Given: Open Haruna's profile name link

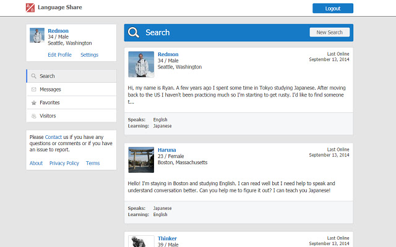Looking at the screenshot, I should click(x=166, y=149).
